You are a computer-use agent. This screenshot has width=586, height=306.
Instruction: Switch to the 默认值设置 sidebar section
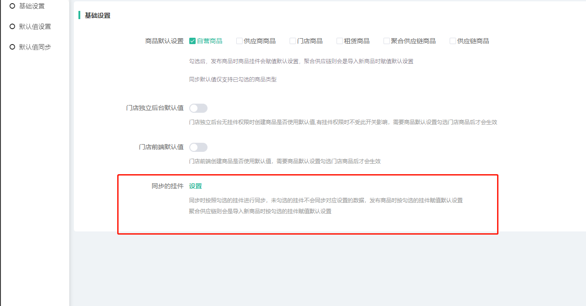point(35,26)
